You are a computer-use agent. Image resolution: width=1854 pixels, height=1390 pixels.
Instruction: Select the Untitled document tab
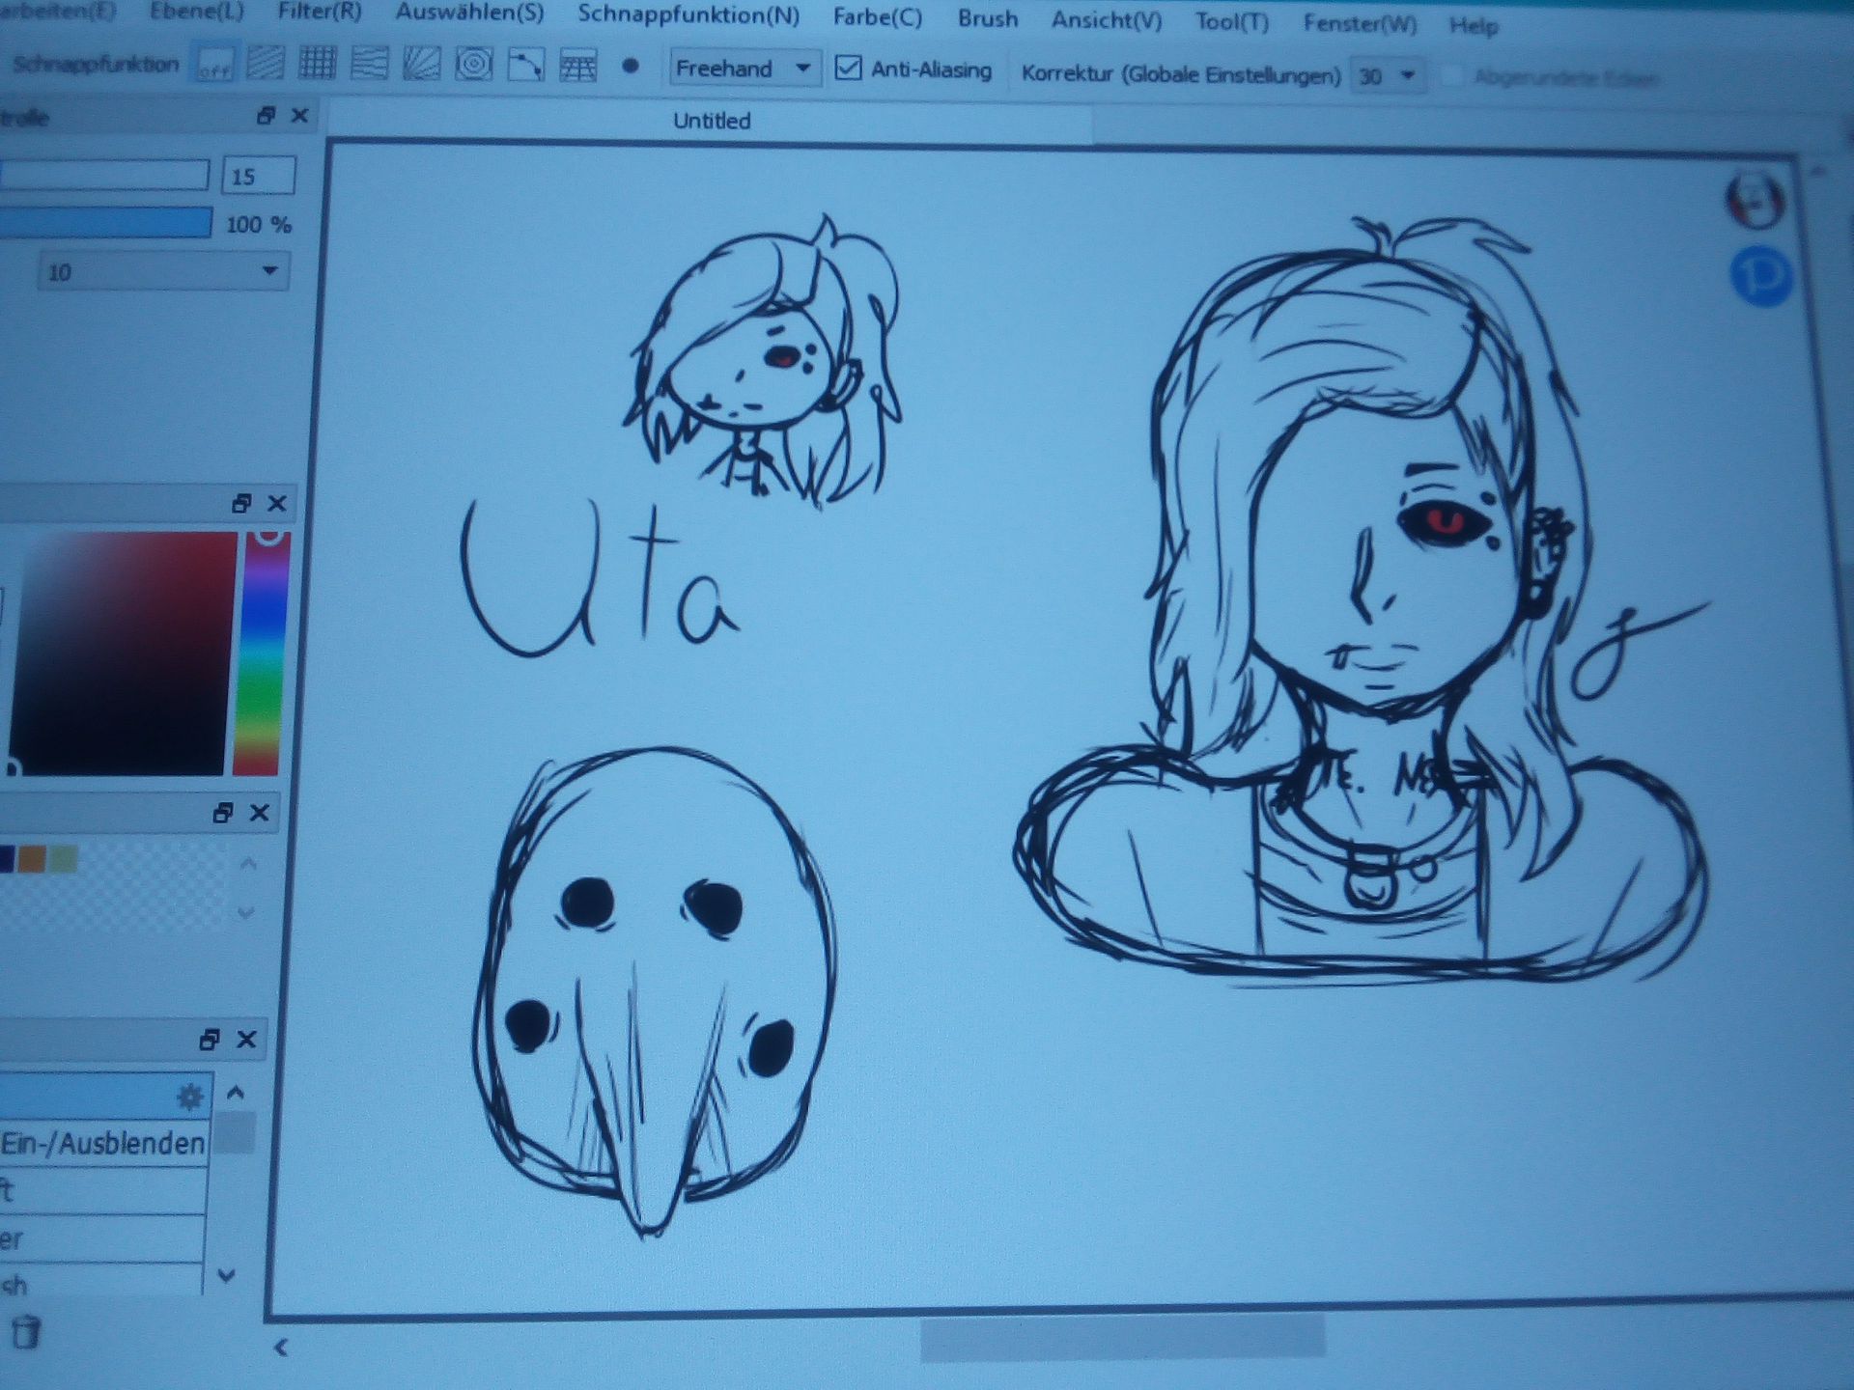[712, 121]
